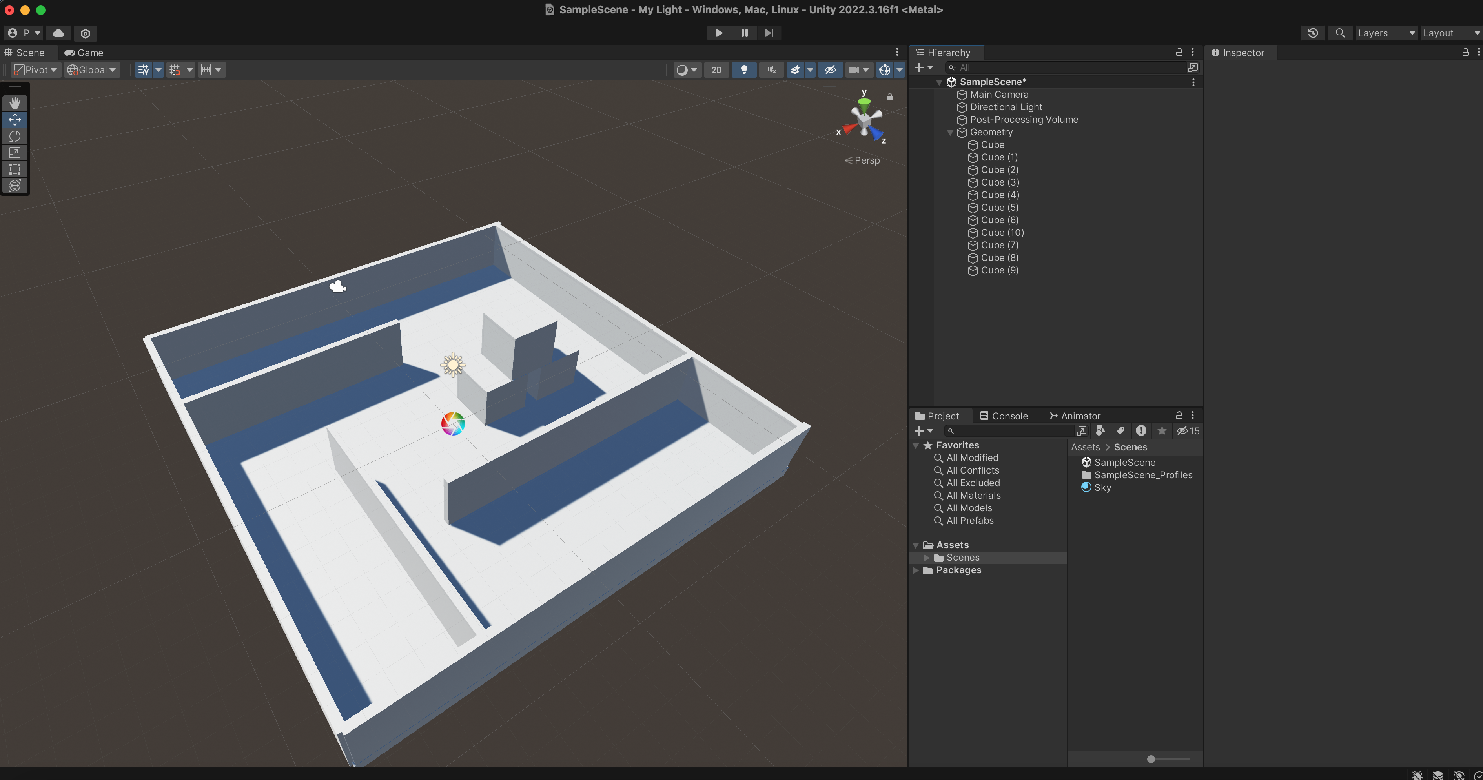Click the Pause button
1483x780 pixels.
[744, 33]
